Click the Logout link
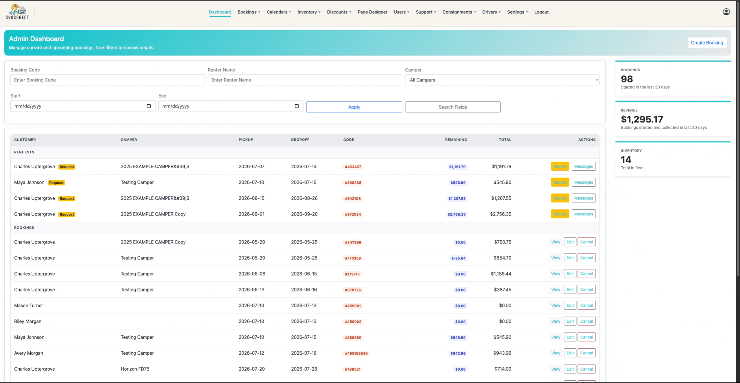The width and height of the screenshot is (740, 383). click(x=541, y=12)
